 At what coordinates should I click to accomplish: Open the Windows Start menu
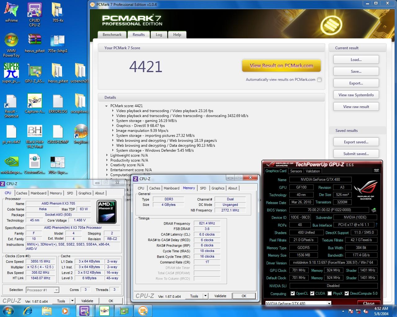click(x=8, y=311)
